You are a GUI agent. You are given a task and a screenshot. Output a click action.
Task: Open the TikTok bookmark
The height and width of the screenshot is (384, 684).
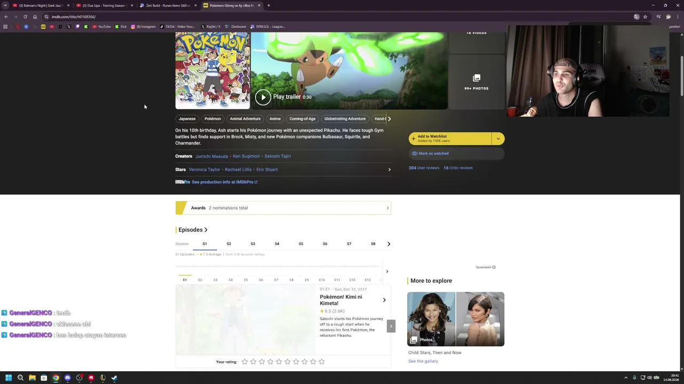pyautogui.click(x=177, y=27)
